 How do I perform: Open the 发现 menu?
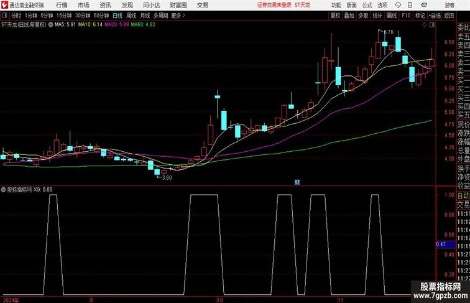tap(127, 5)
